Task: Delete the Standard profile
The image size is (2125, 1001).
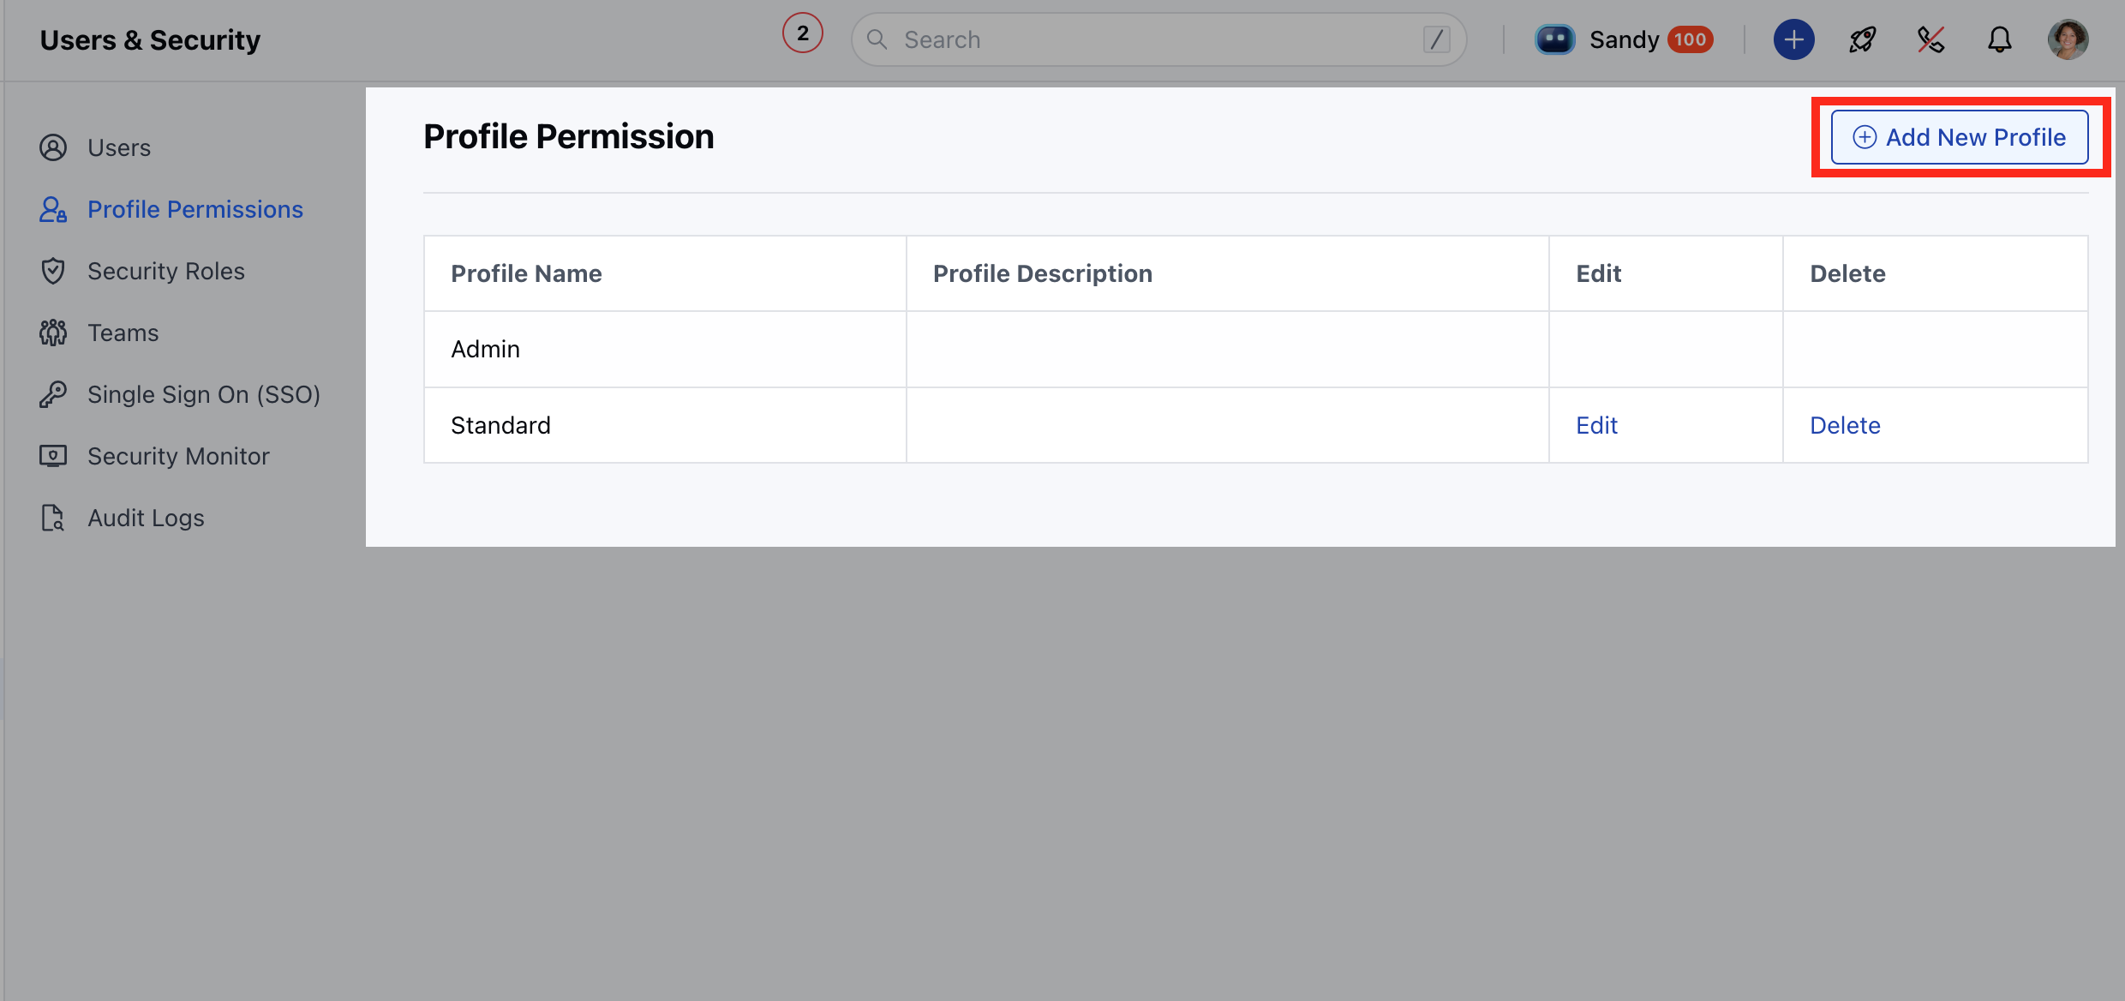Action: click(x=1845, y=425)
